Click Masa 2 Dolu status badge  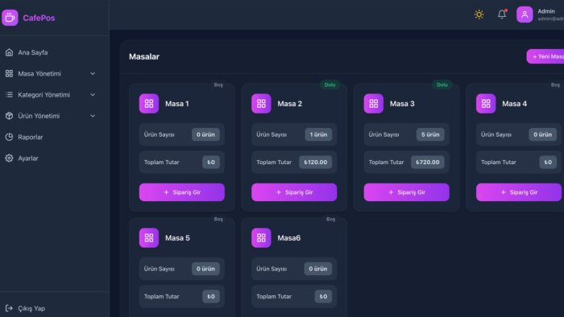point(330,84)
